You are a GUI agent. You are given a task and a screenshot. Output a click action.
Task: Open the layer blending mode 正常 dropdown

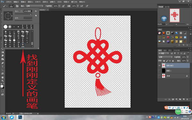165,57
